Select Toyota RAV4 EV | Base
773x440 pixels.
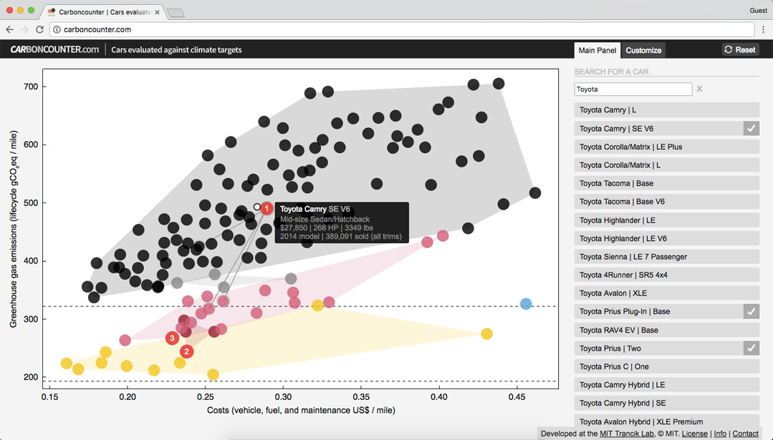pos(666,330)
